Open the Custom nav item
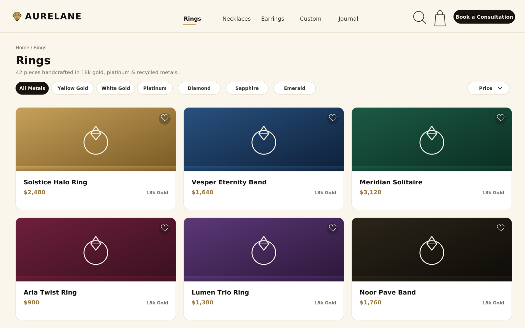The width and height of the screenshot is (525, 328). [310, 19]
